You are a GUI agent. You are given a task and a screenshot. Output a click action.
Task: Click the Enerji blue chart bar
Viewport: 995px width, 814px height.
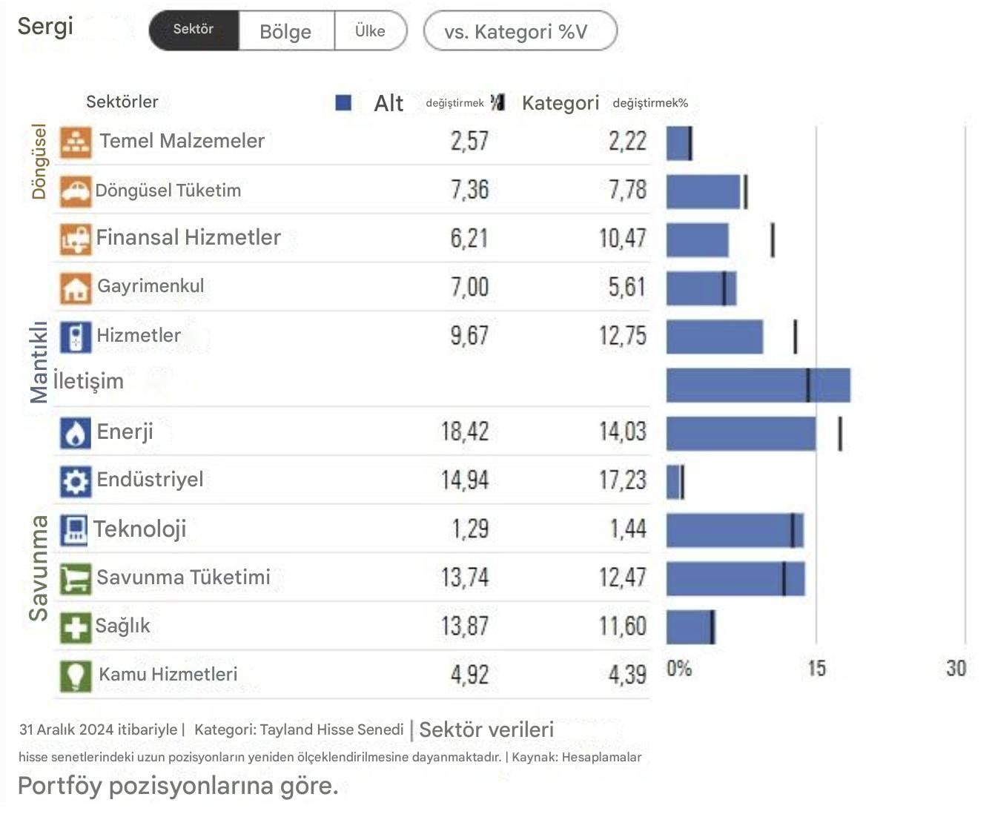[x=741, y=434]
